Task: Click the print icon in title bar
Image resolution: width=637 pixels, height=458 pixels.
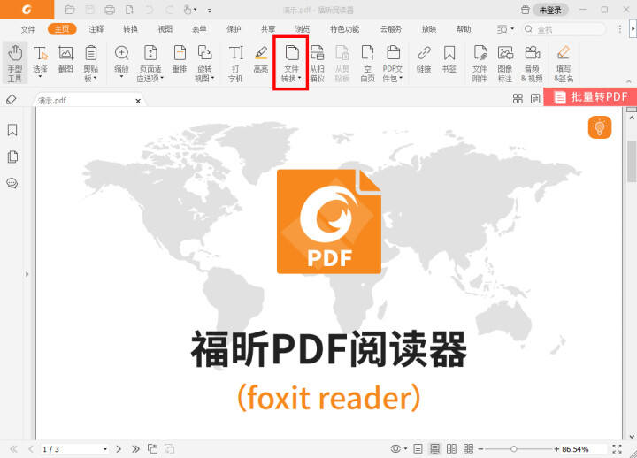Action: 110,10
